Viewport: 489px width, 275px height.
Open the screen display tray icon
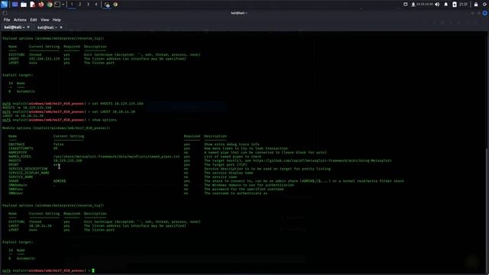[x=406, y=5]
